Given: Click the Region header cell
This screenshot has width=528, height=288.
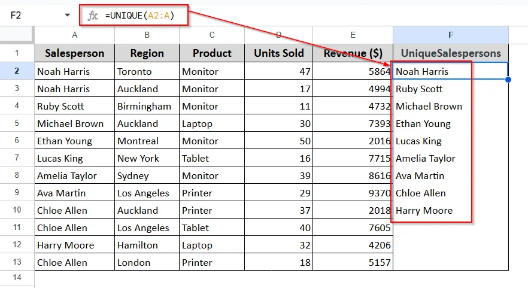Looking at the screenshot, I should 147,53.
